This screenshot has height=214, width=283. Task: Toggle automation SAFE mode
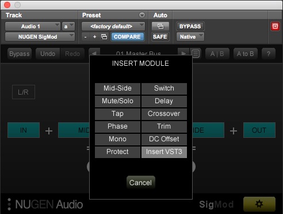(160, 37)
